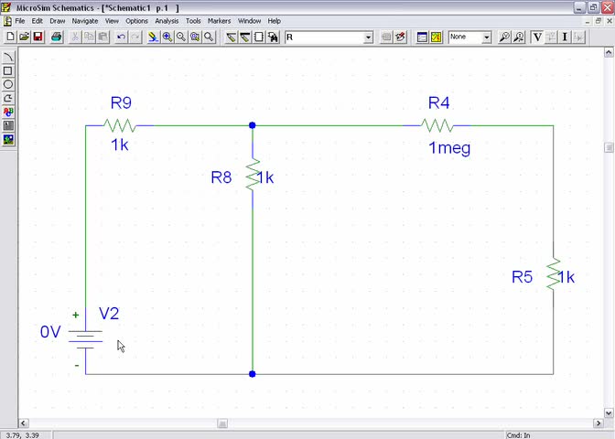Save the schematic with the floppy icon
The image size is (615, 439).
38,37
